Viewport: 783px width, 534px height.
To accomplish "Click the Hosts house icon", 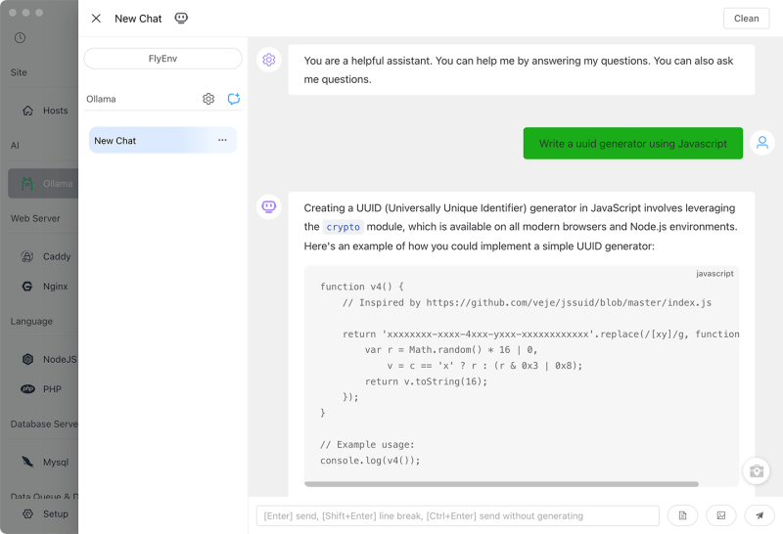I will [x=28, y=111].
